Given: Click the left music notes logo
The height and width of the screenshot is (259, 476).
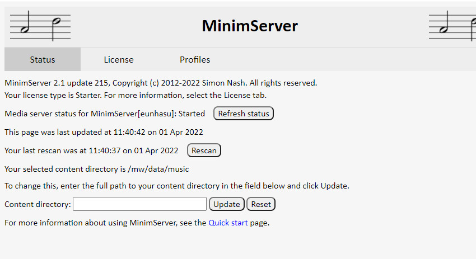Looking at the screenshot, I should 40,26.
